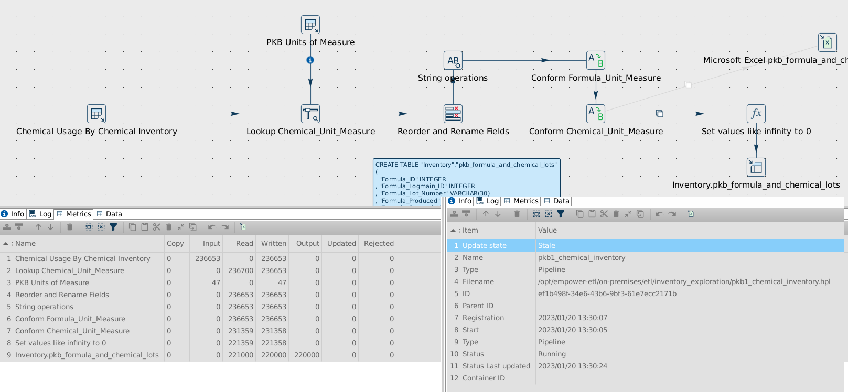The width and height of the screenshot is (848, 392).
Task: Select the String operations transform icon on canvas
Action: point(453,60)
